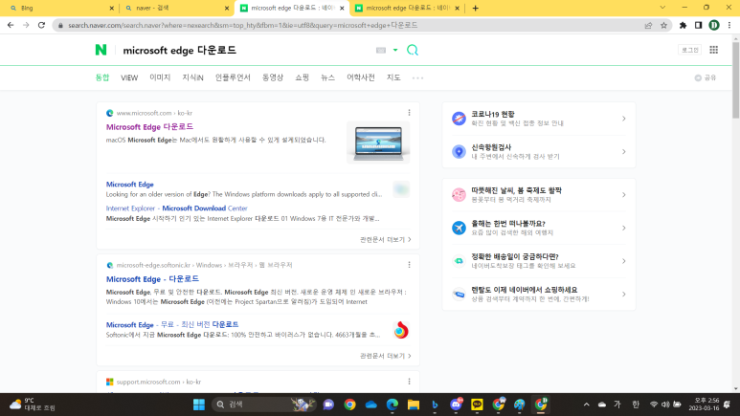Open KakaoTalk from the taskbar
This screenshot has width=740, height=416.
pyautogui.click(x=477, y=405)
